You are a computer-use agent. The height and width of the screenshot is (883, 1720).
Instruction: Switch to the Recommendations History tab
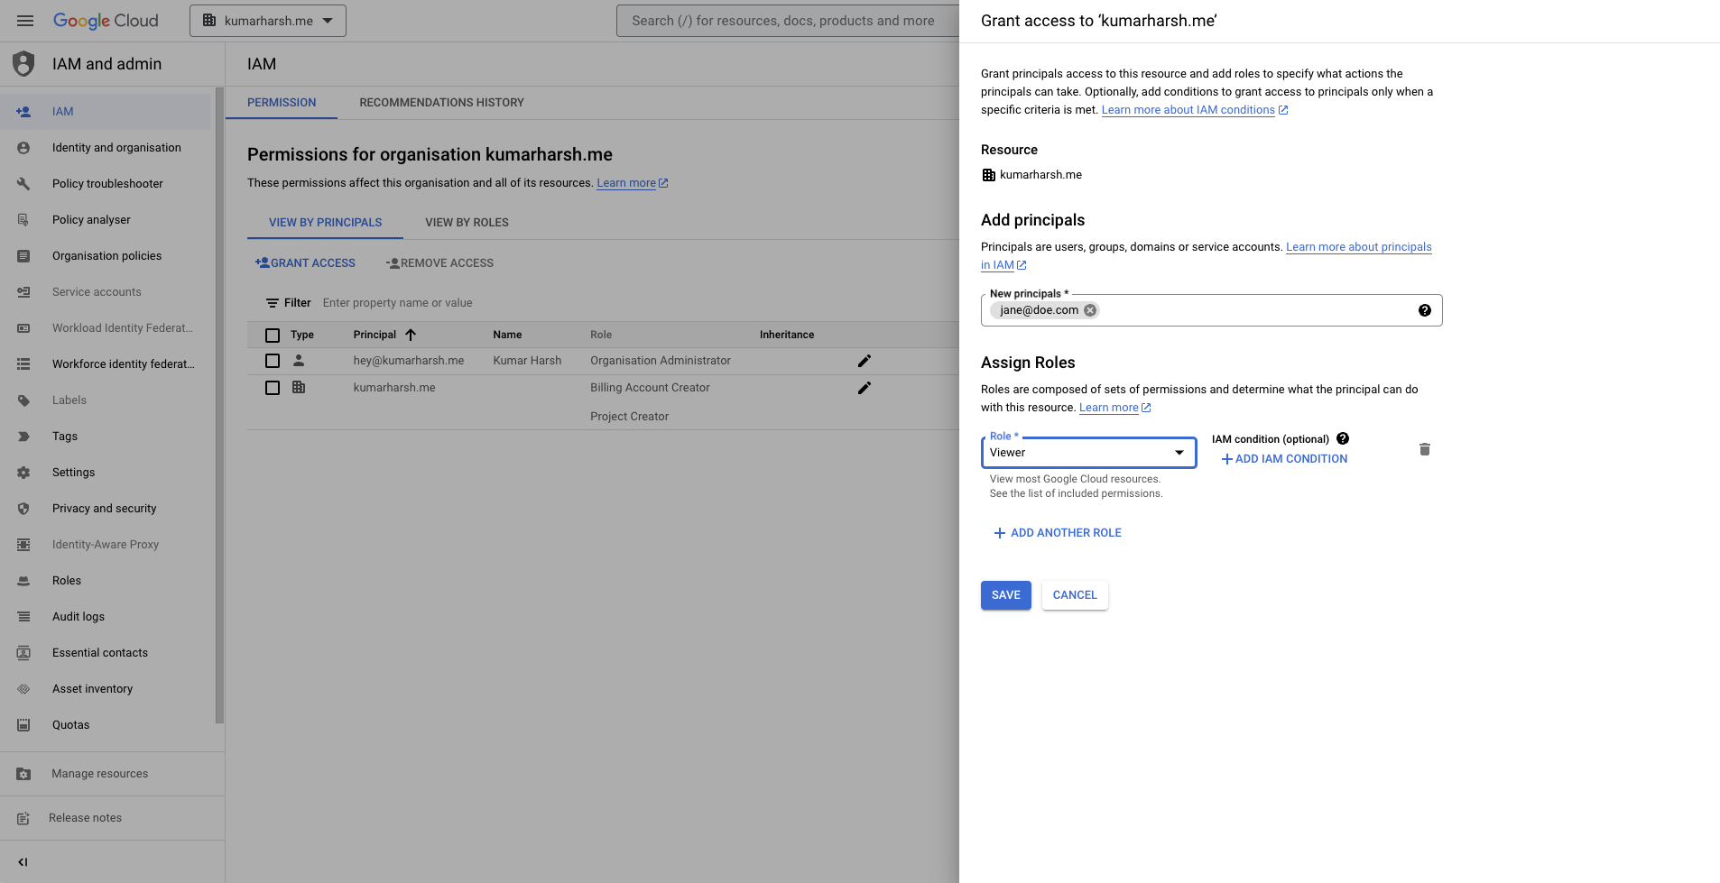(x=441, y=102)
